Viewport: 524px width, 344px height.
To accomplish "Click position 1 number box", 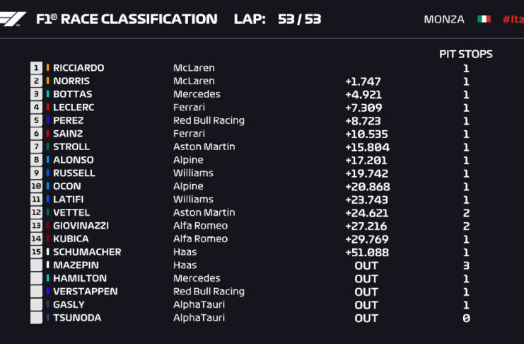I will tap(36, 68).
